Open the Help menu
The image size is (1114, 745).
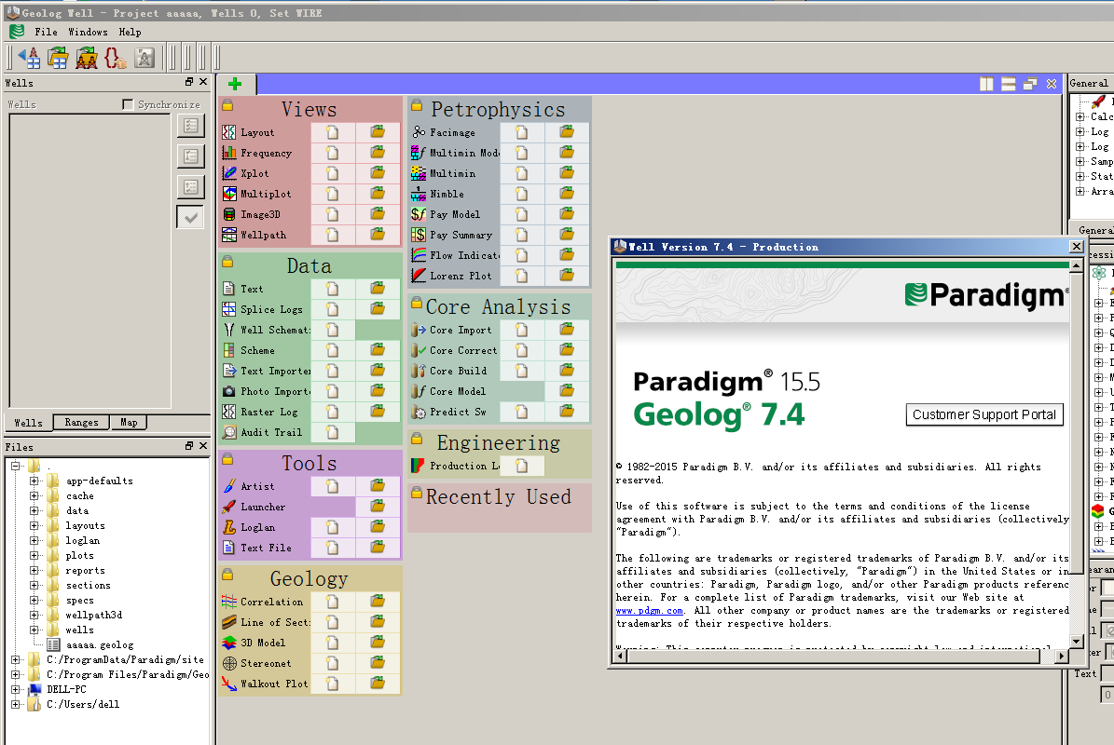(130, 32)
